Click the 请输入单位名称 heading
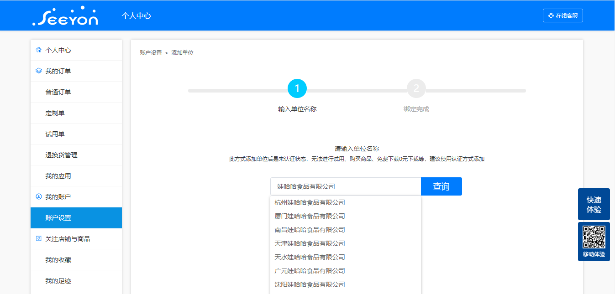 click(357, 149)
